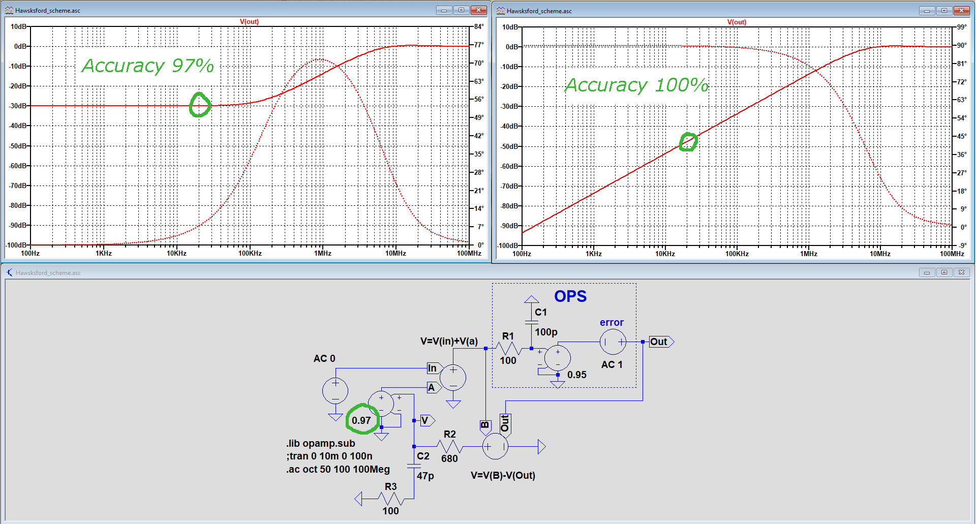Click V(out) trace label in right plot
This screenshot has width=976, height=524.
pos(737,22)
